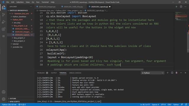Open the Terminal menu
Image resolution: width=189 pixels, height=106 pixels.
coord(45,2)
